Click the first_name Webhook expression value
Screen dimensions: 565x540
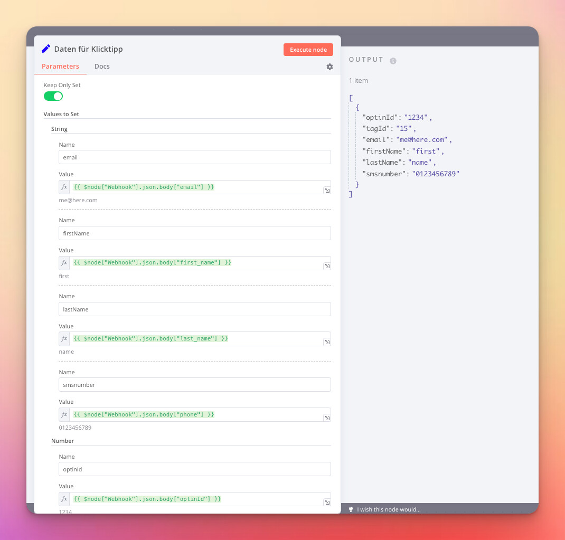[x=153, y=263]
